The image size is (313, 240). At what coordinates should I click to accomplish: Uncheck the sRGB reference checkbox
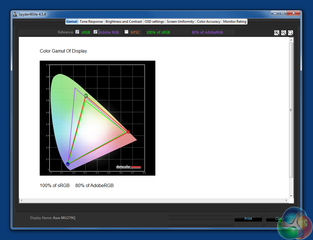77,32
